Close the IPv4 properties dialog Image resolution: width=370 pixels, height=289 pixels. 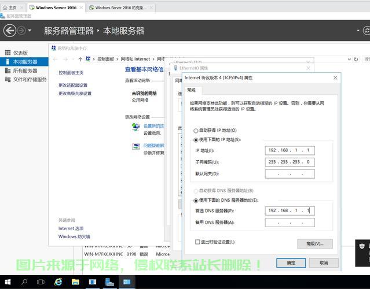[x=335, y=77]
